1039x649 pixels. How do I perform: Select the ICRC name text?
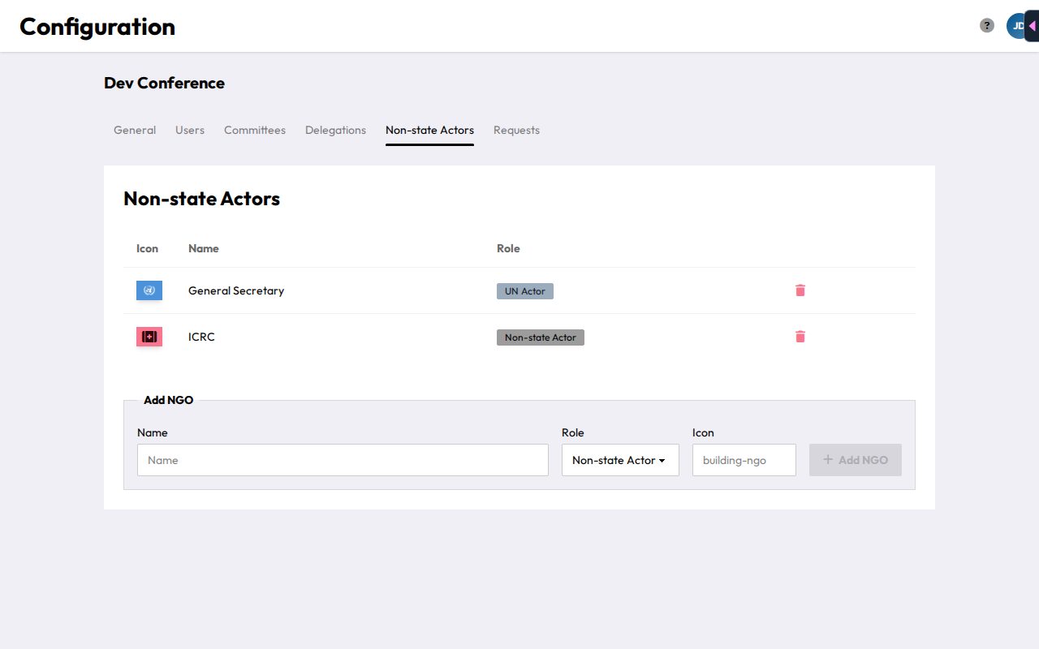201,337
